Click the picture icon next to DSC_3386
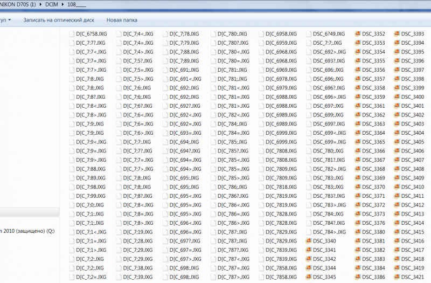The image size is (431, 283). click(x=358, y=277)
